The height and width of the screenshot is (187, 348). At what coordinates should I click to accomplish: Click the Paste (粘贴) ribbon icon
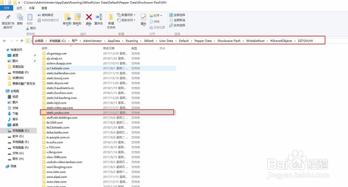coord(30,17)
